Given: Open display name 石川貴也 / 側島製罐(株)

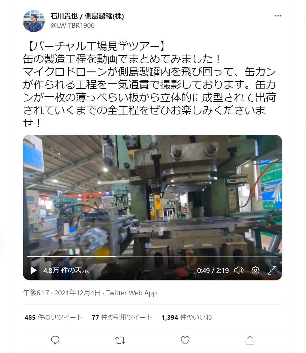Looking at the screenshot, I should [87, 16].
